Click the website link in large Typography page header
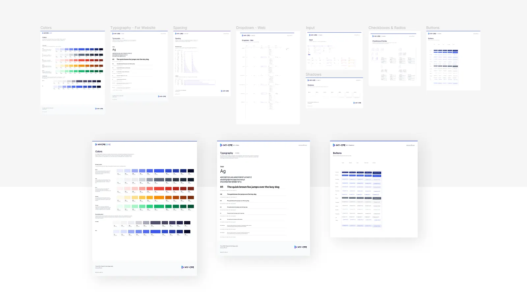 coord(303,145)
